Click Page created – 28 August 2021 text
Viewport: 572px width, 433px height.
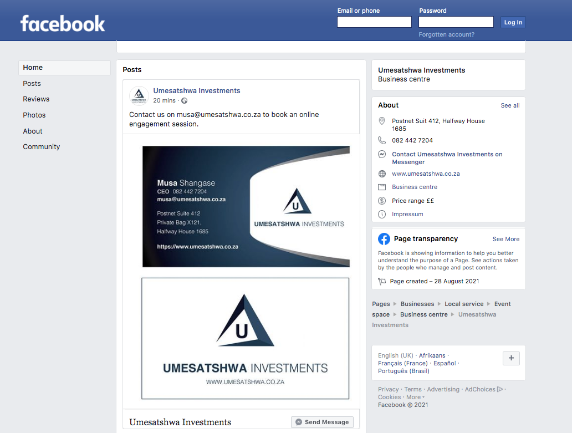(x=434, y=281)
